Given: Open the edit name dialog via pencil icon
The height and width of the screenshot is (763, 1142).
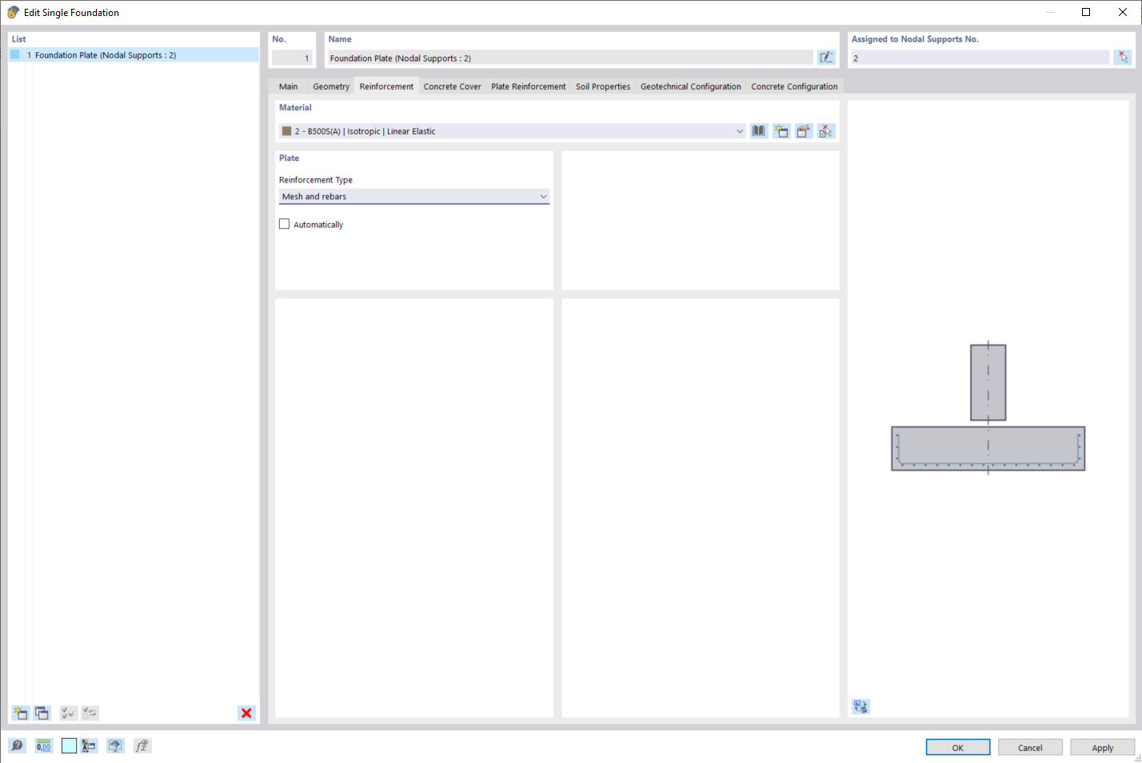Looking at the screenshot, I should 826,57.
